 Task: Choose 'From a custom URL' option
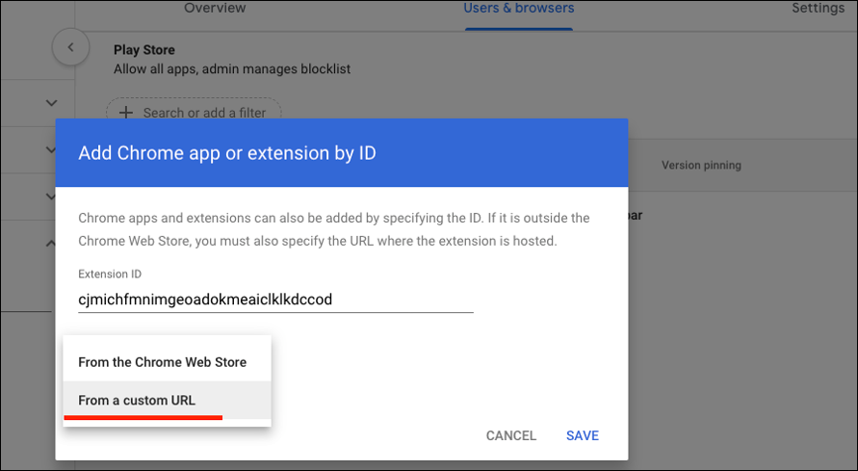pos(137,400)
